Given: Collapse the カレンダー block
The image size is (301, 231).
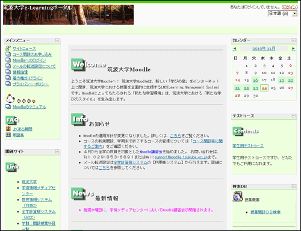Looking at the screenshot, I should pos(294,40).
